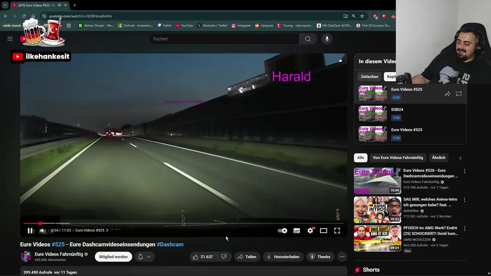Open Instagram bookmark

(241, 26)
